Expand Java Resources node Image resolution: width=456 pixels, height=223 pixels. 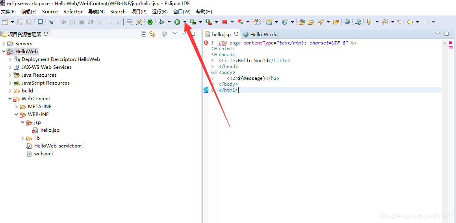pos(10,75)
